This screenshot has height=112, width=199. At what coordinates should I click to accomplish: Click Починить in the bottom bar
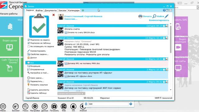[54, 108]
